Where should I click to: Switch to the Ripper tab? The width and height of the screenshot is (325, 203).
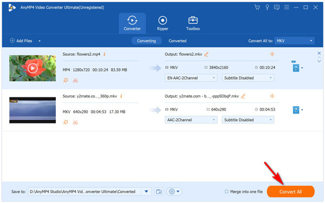tap(162, 23)
